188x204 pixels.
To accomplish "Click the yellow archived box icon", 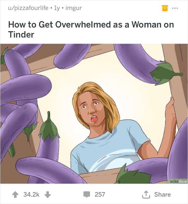I will [165, 8].
